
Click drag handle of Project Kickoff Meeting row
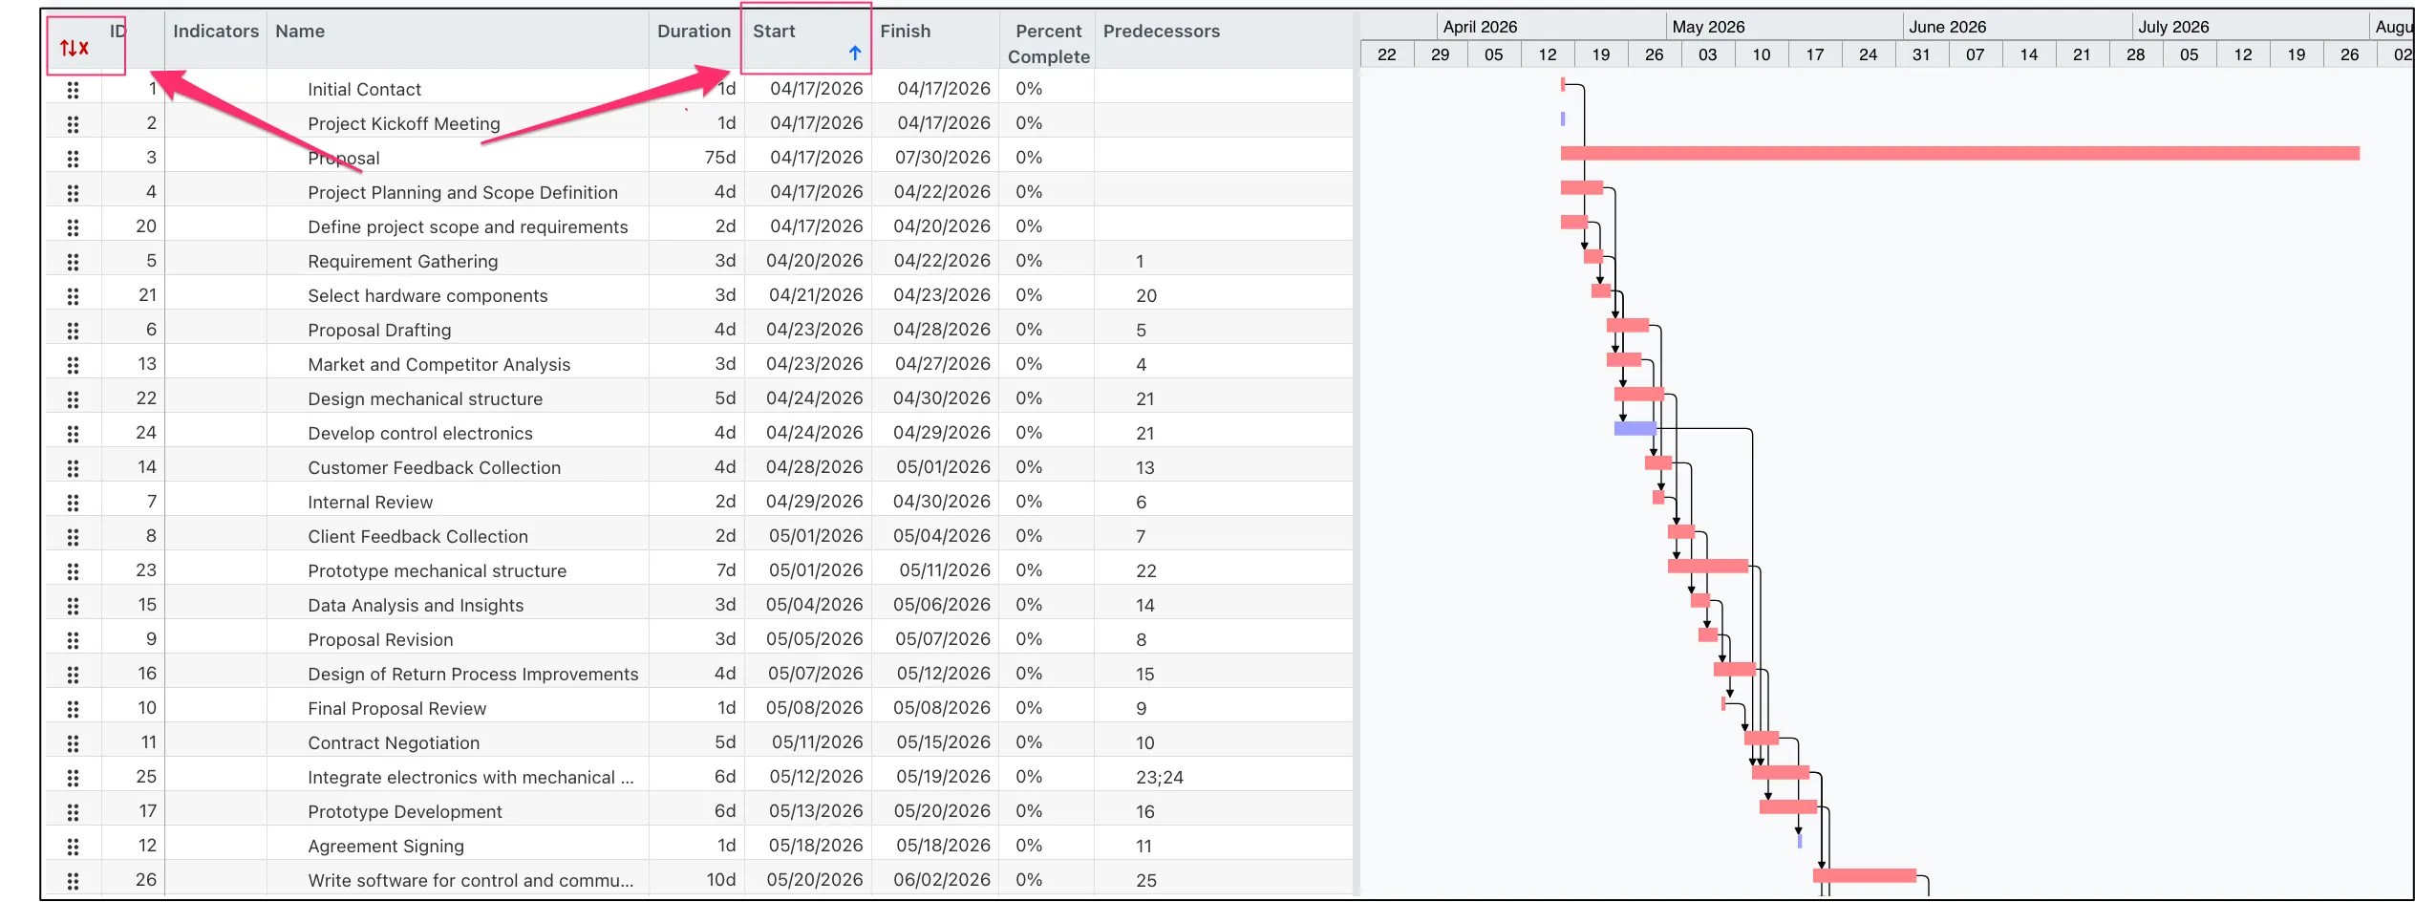[73, 124]
